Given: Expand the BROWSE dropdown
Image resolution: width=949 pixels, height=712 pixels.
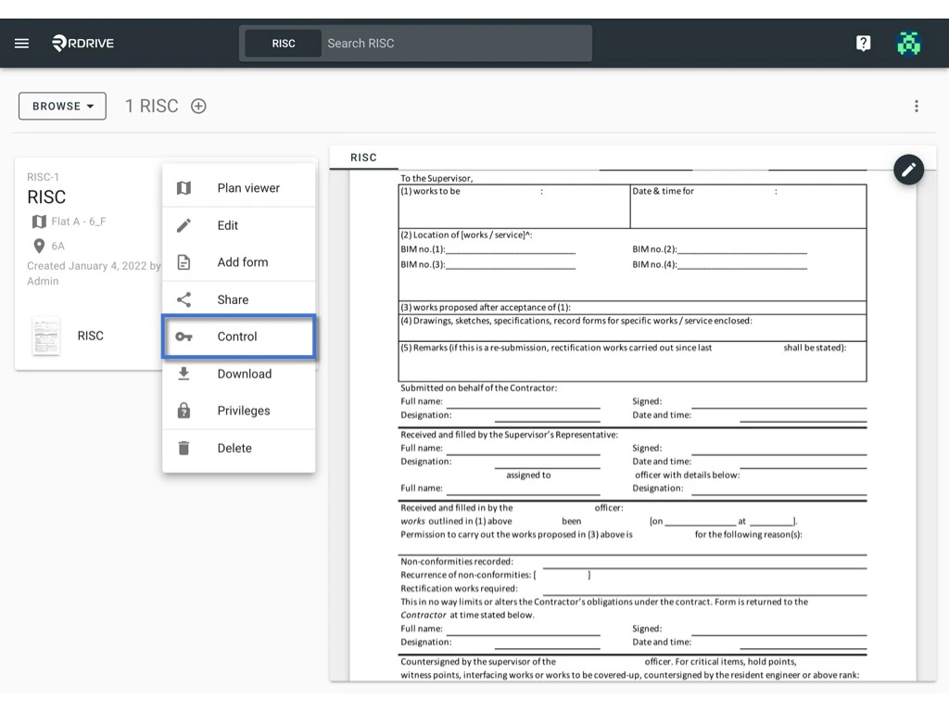Looking at the screenshot, I should [x=62, y=106].
